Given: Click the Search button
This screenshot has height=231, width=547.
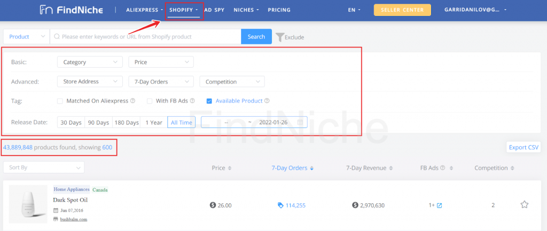Looking at the screenshot, I should click(x=256, y=37).
